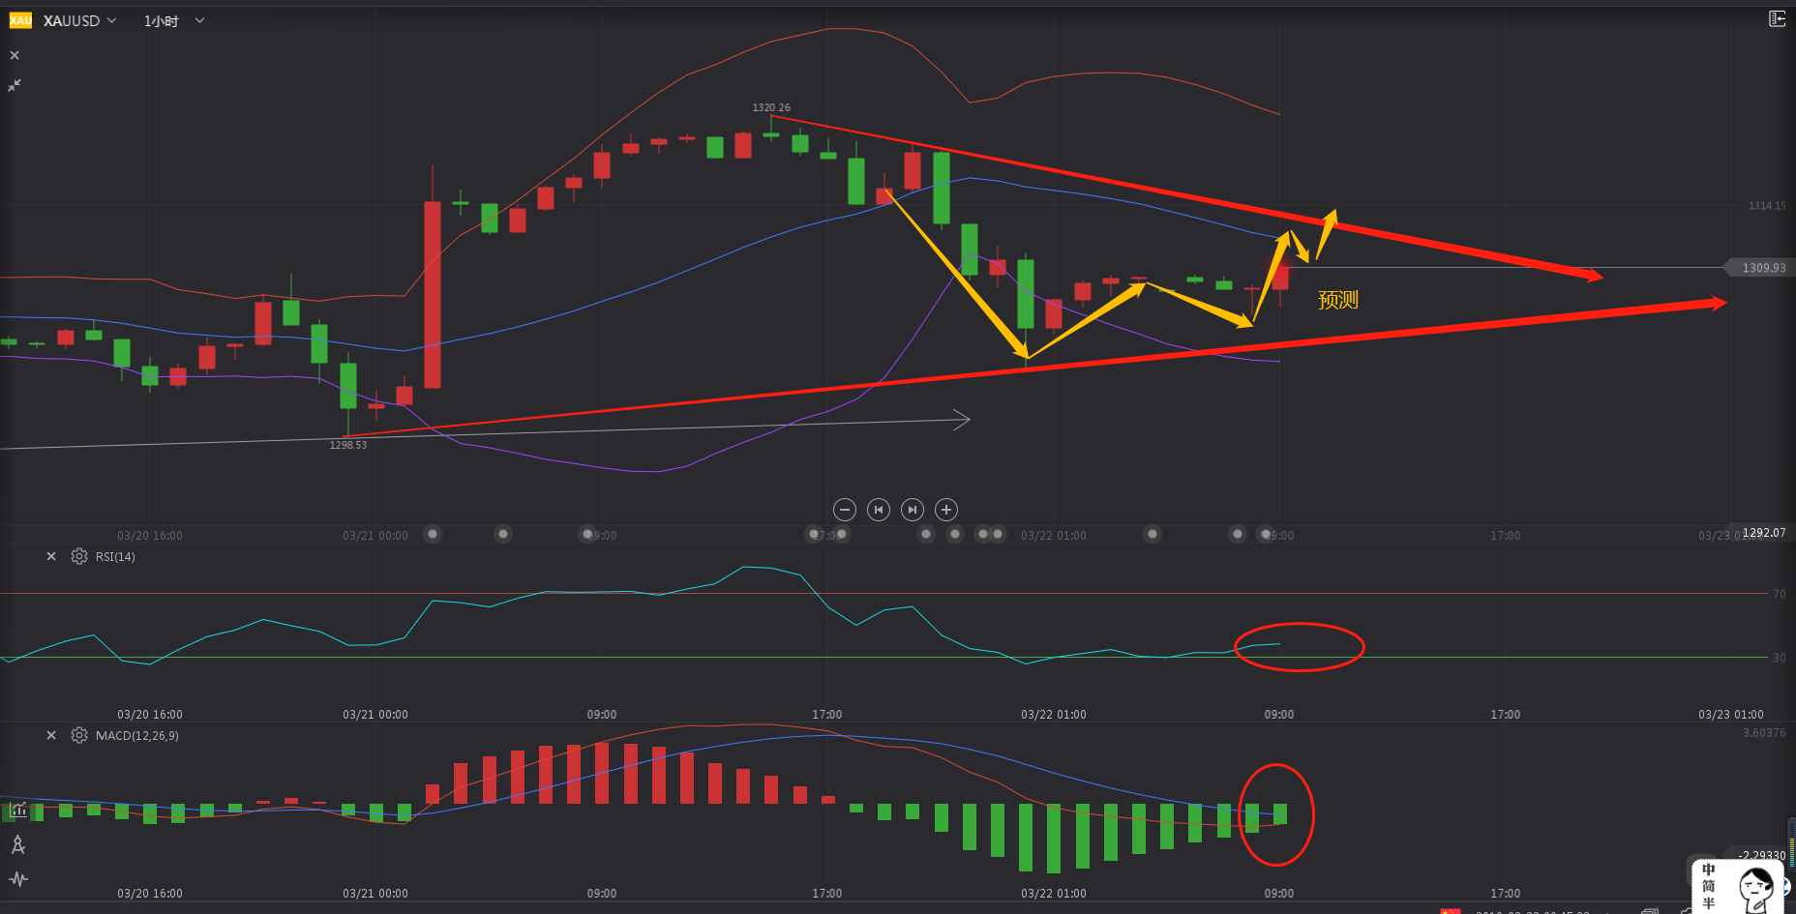The image size is (1796, 914).
Task: Click the RSI 70 level label
Action: [1779, 594]
